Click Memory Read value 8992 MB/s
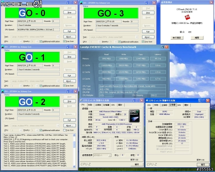The height and width of the screenshot is (172, 215). 106,59
